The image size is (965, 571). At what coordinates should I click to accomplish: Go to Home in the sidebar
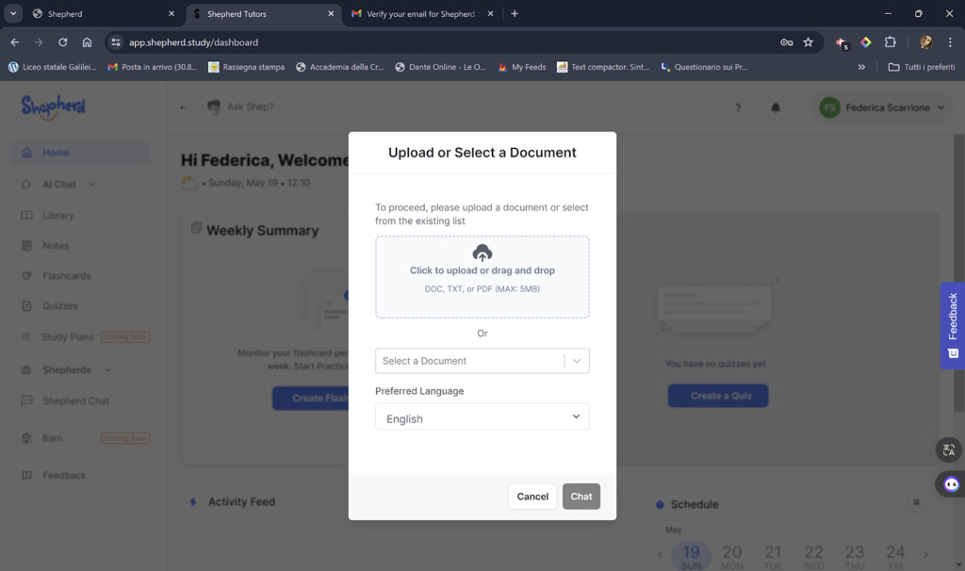80,153
